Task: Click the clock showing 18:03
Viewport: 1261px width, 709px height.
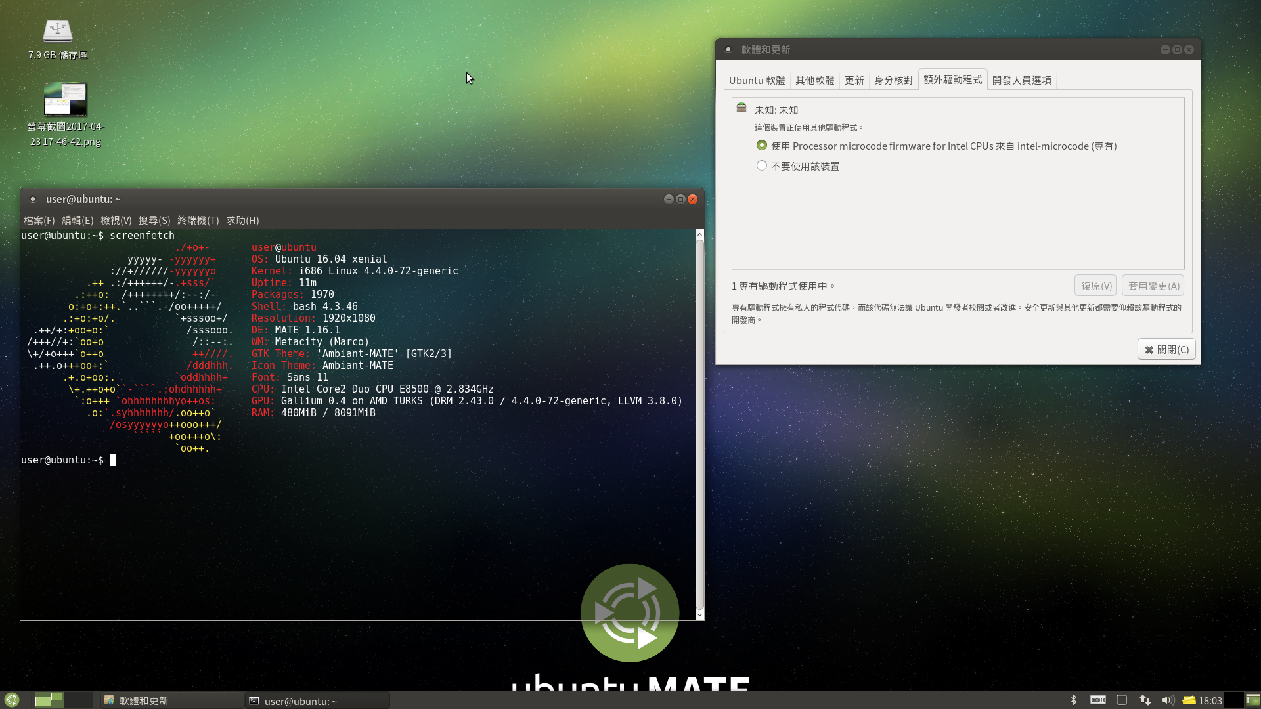Action: tap(1210, 700)
